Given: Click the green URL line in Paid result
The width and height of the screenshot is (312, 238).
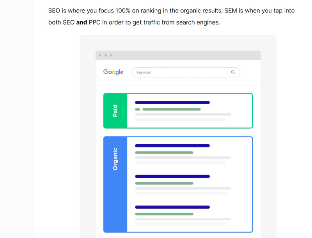Looking at the screenshot, I should [171, 110].
